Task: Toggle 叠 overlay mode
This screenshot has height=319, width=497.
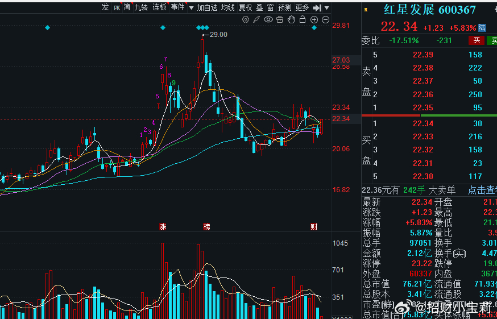Action: [x=260, y=7]
